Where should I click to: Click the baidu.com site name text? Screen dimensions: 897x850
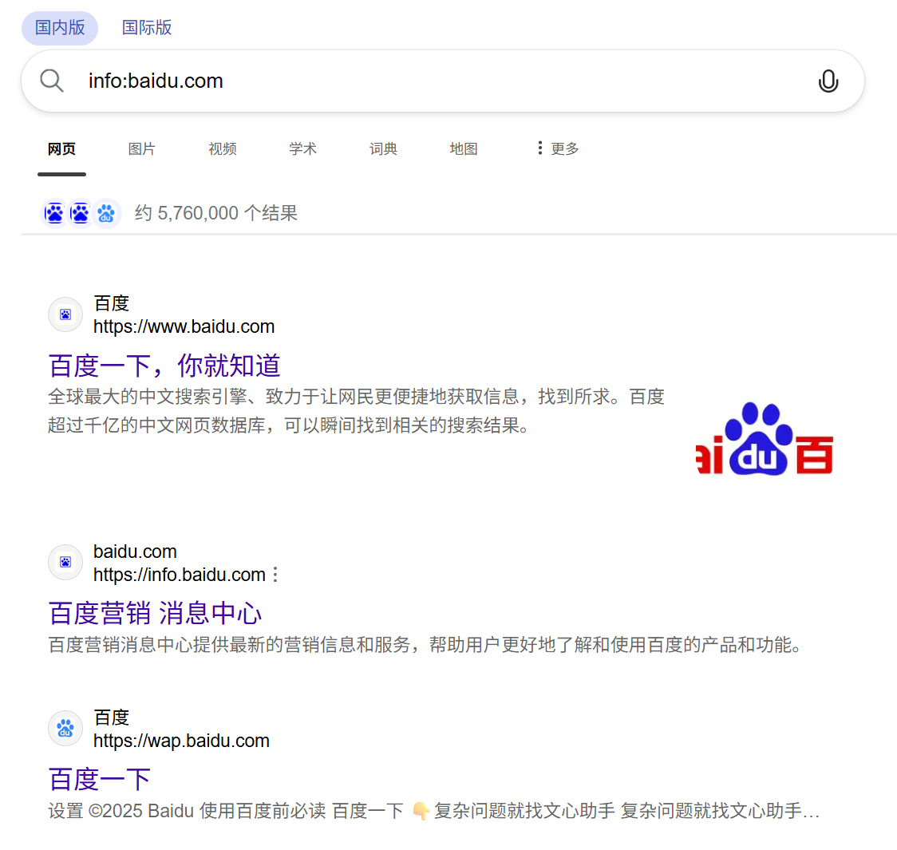(x=135, y=552)
